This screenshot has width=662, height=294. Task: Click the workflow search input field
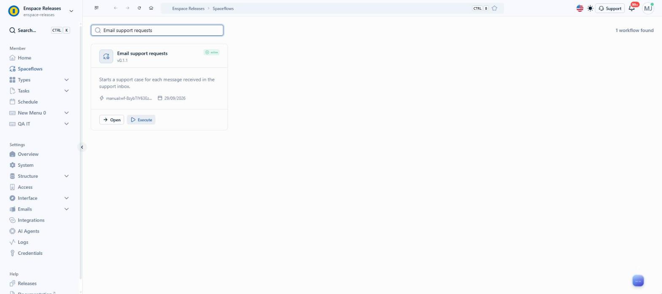pyautogui.click(x=157, y=30)
